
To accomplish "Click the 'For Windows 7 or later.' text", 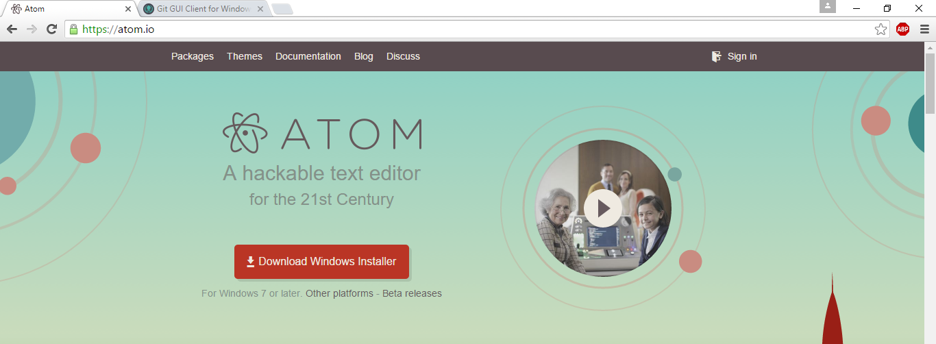I will (x=251, y=293).
